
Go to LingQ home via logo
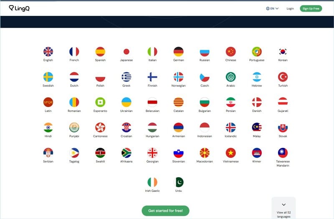coord(19,8)
